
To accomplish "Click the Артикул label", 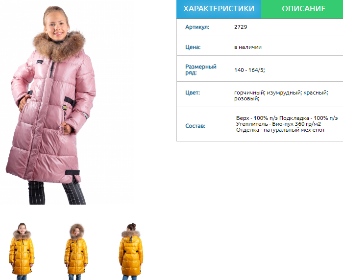I will pos(197,27).
